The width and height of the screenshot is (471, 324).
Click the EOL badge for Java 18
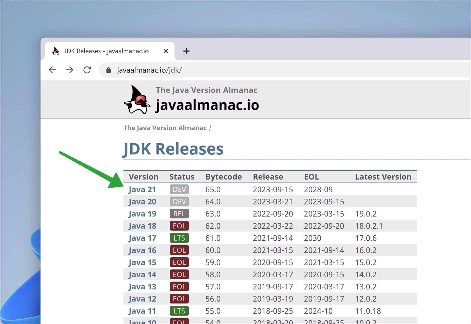(179, 226)
